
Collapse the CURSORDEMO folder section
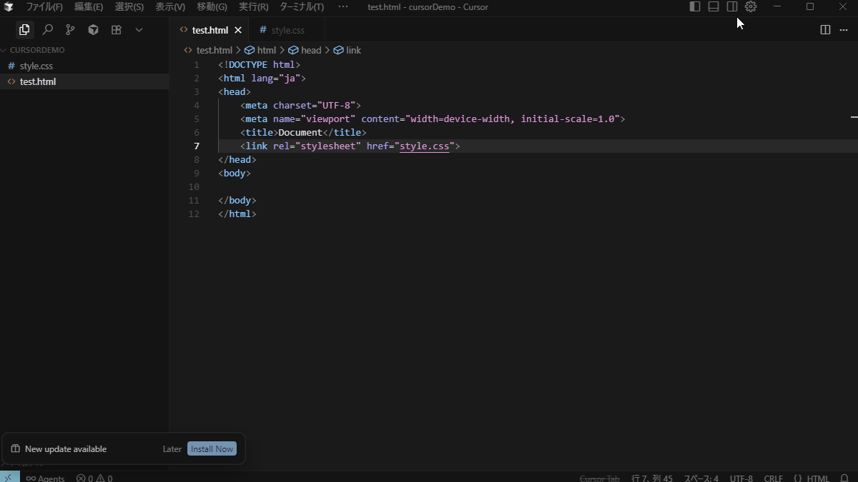(37, 50)
